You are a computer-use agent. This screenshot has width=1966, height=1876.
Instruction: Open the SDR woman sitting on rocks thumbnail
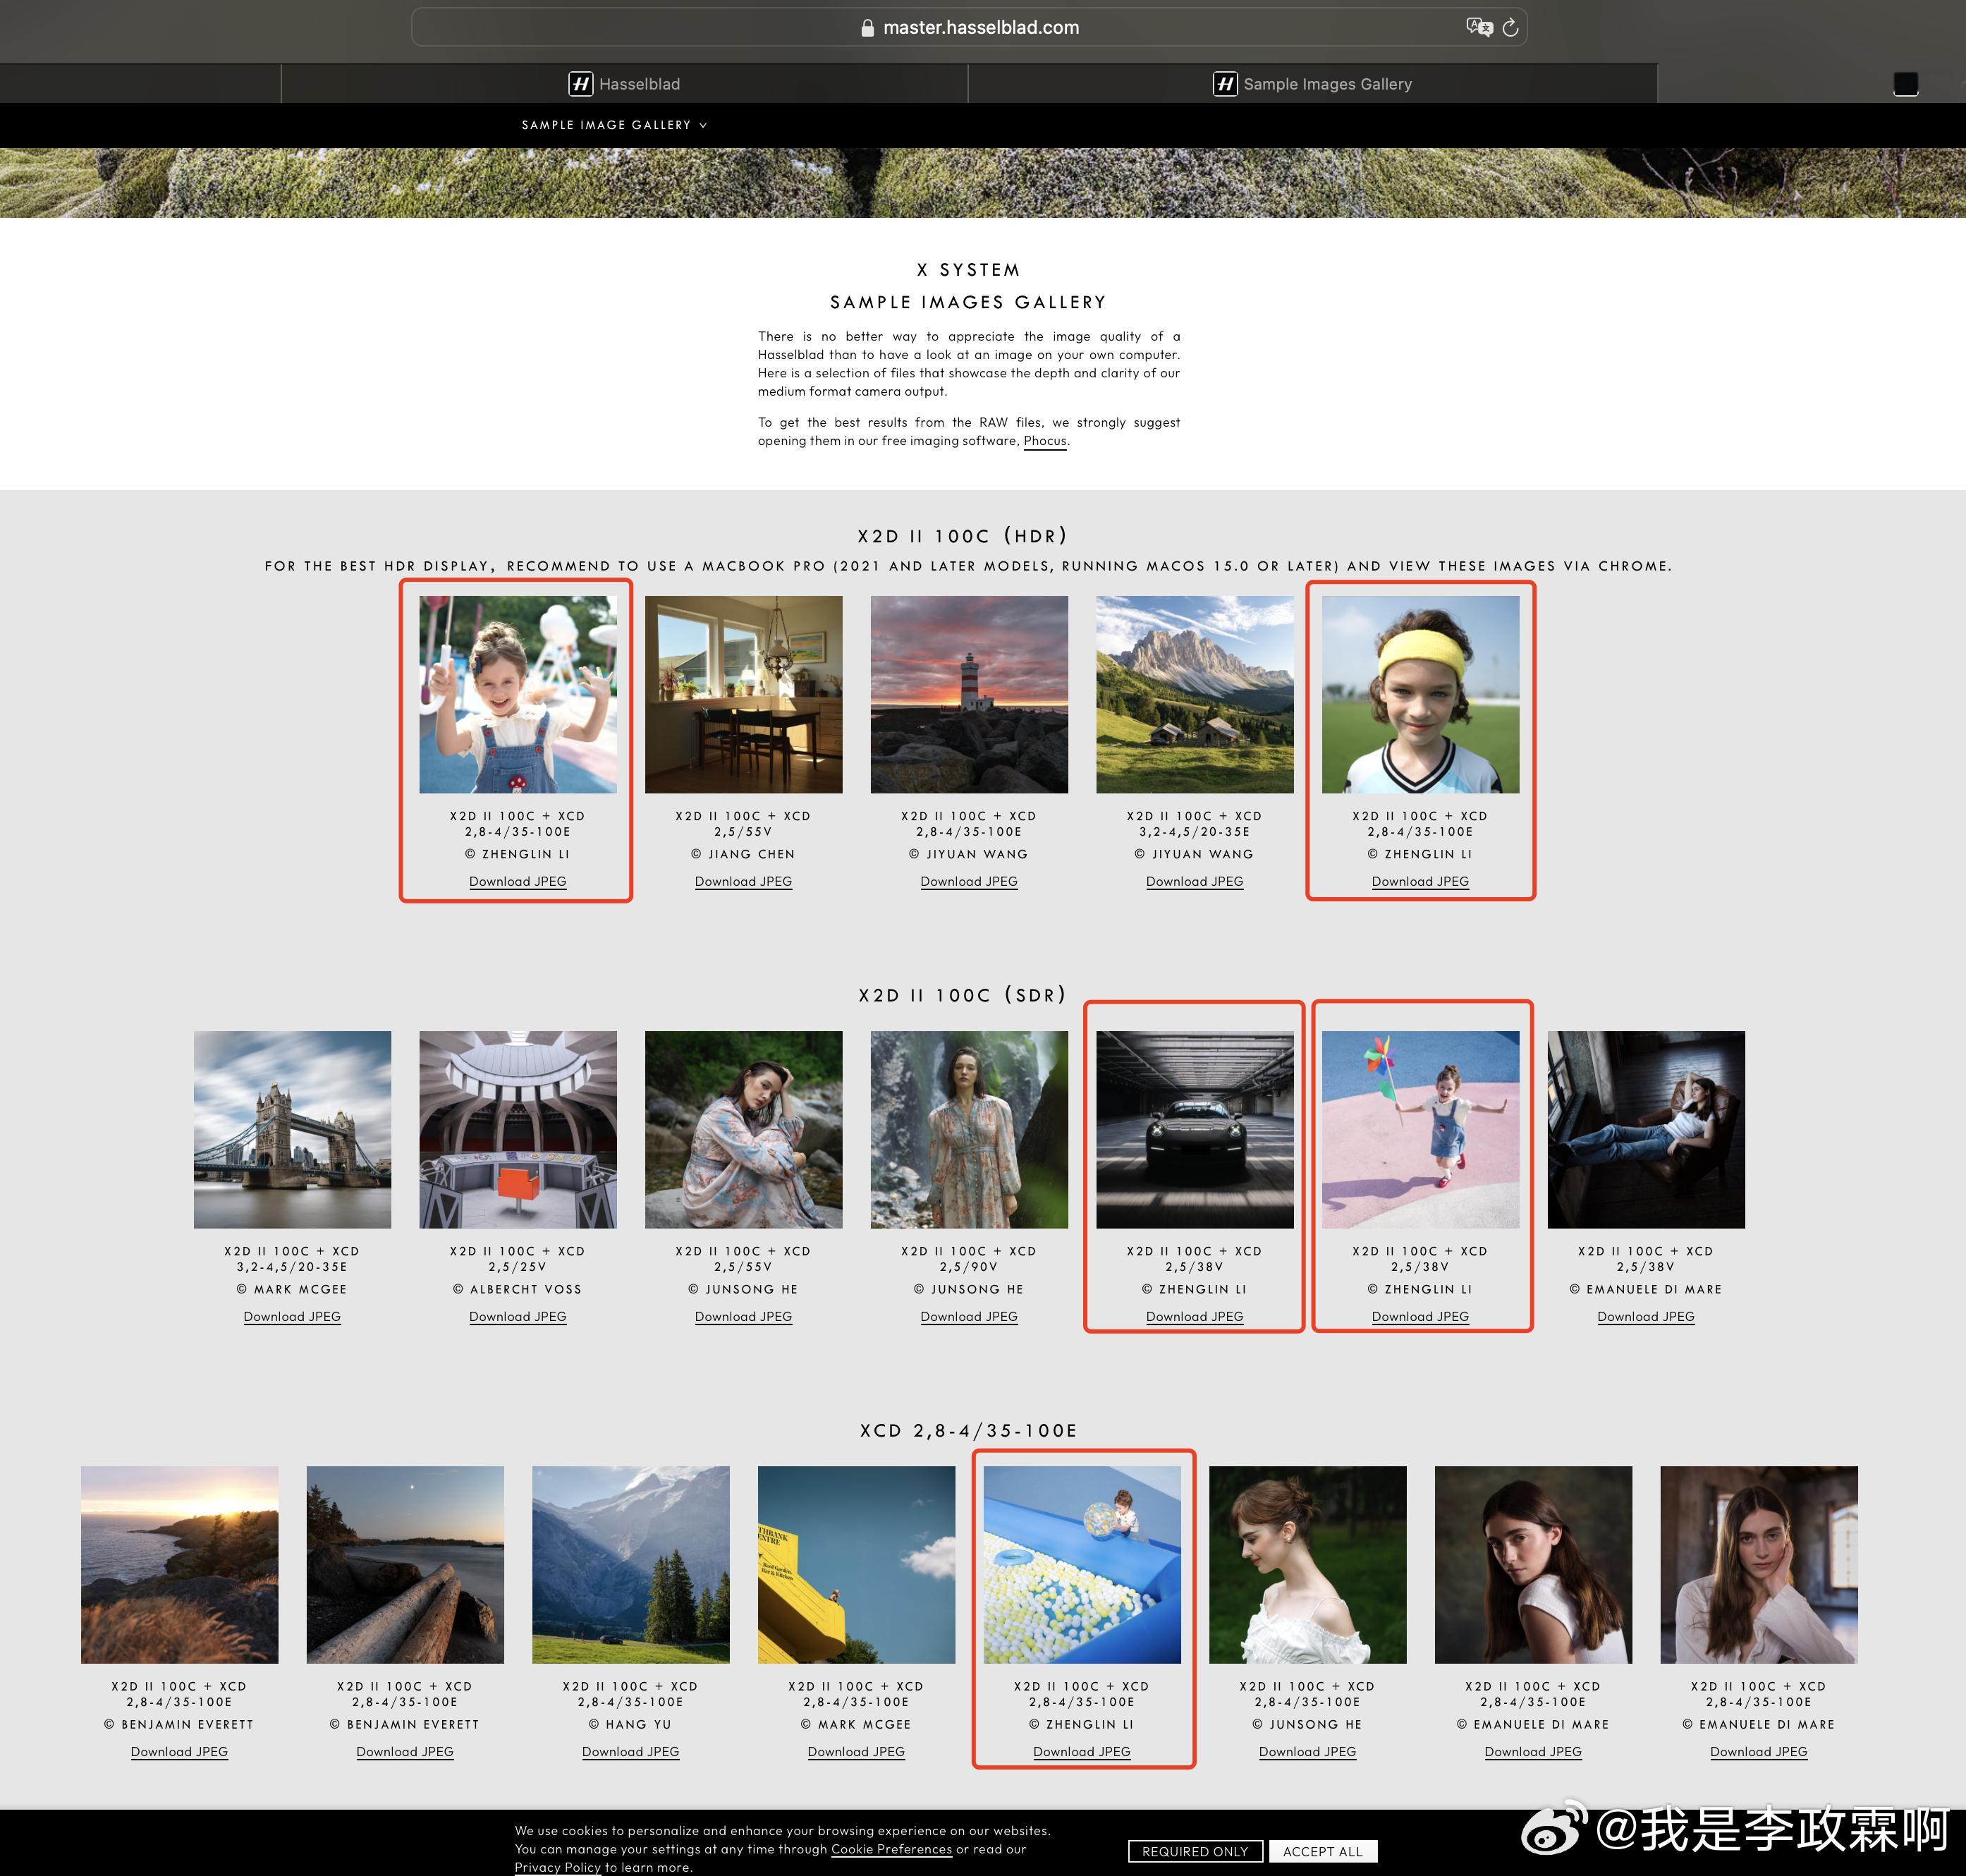tap(743, 1130)
